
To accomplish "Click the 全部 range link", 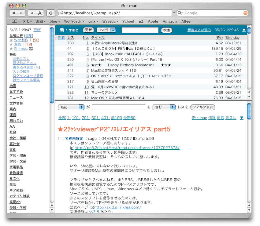I will click(x=62, y=118).
